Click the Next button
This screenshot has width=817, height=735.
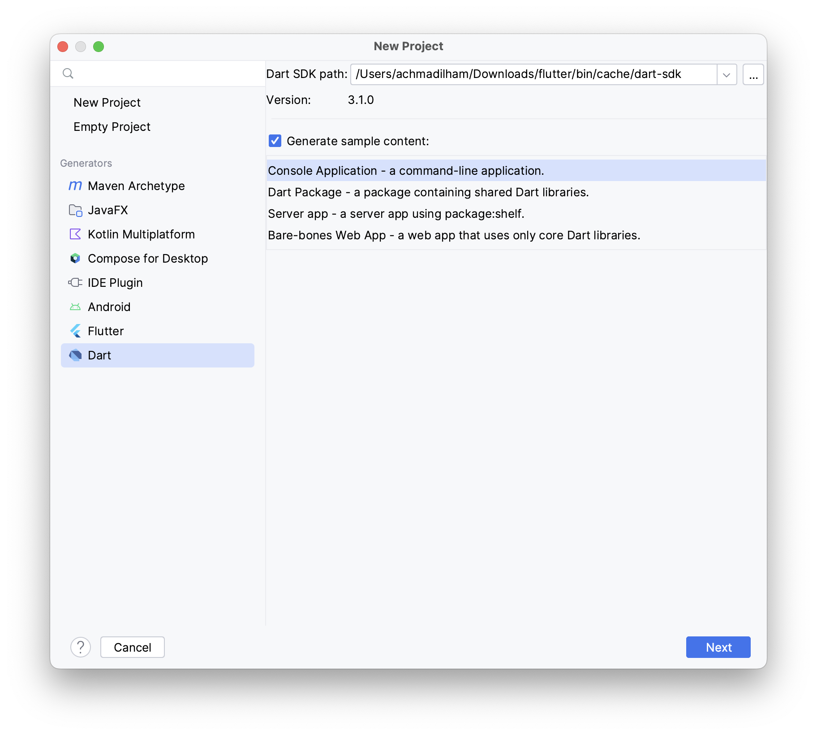[718, 647]
